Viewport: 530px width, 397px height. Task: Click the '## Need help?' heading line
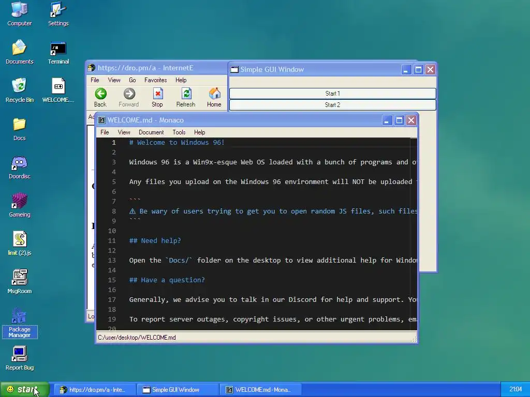[x=155, y=241]
